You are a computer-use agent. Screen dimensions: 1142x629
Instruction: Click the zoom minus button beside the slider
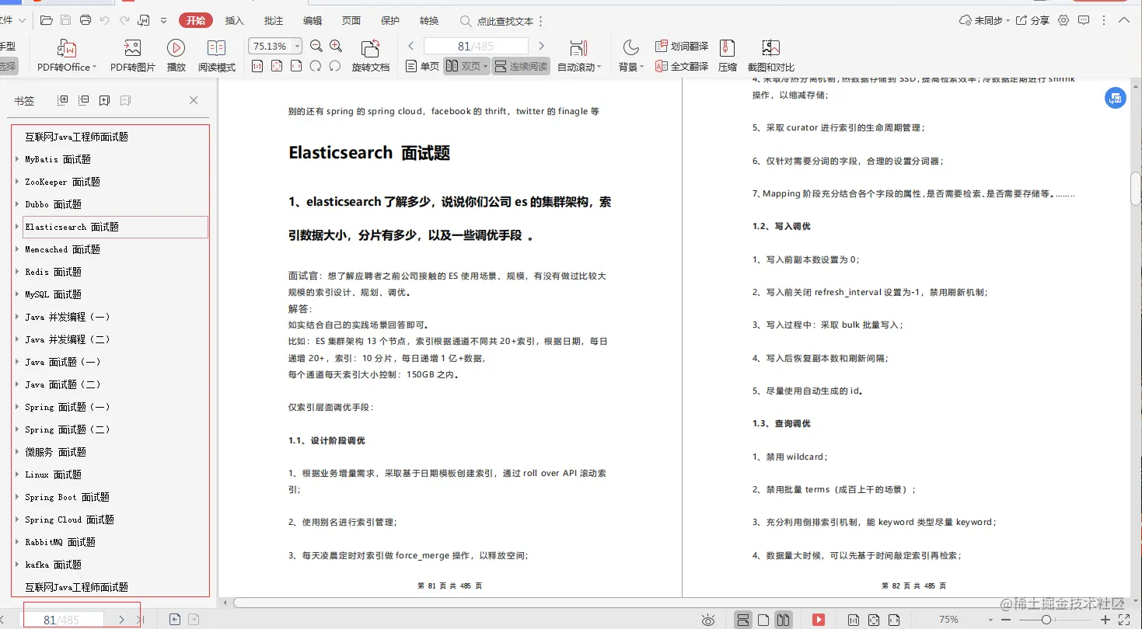coord(1008,620)
